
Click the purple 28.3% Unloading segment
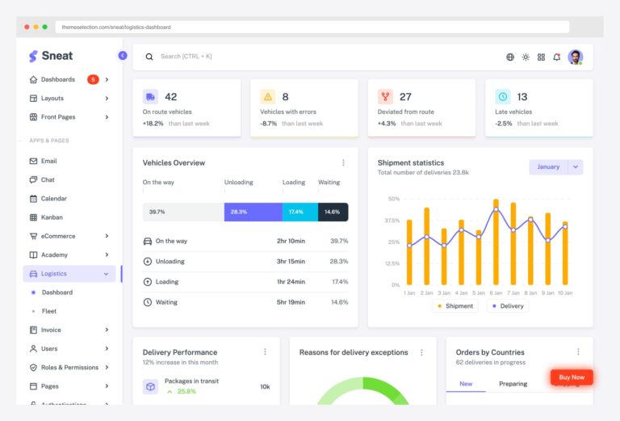[x=253, y=212]
